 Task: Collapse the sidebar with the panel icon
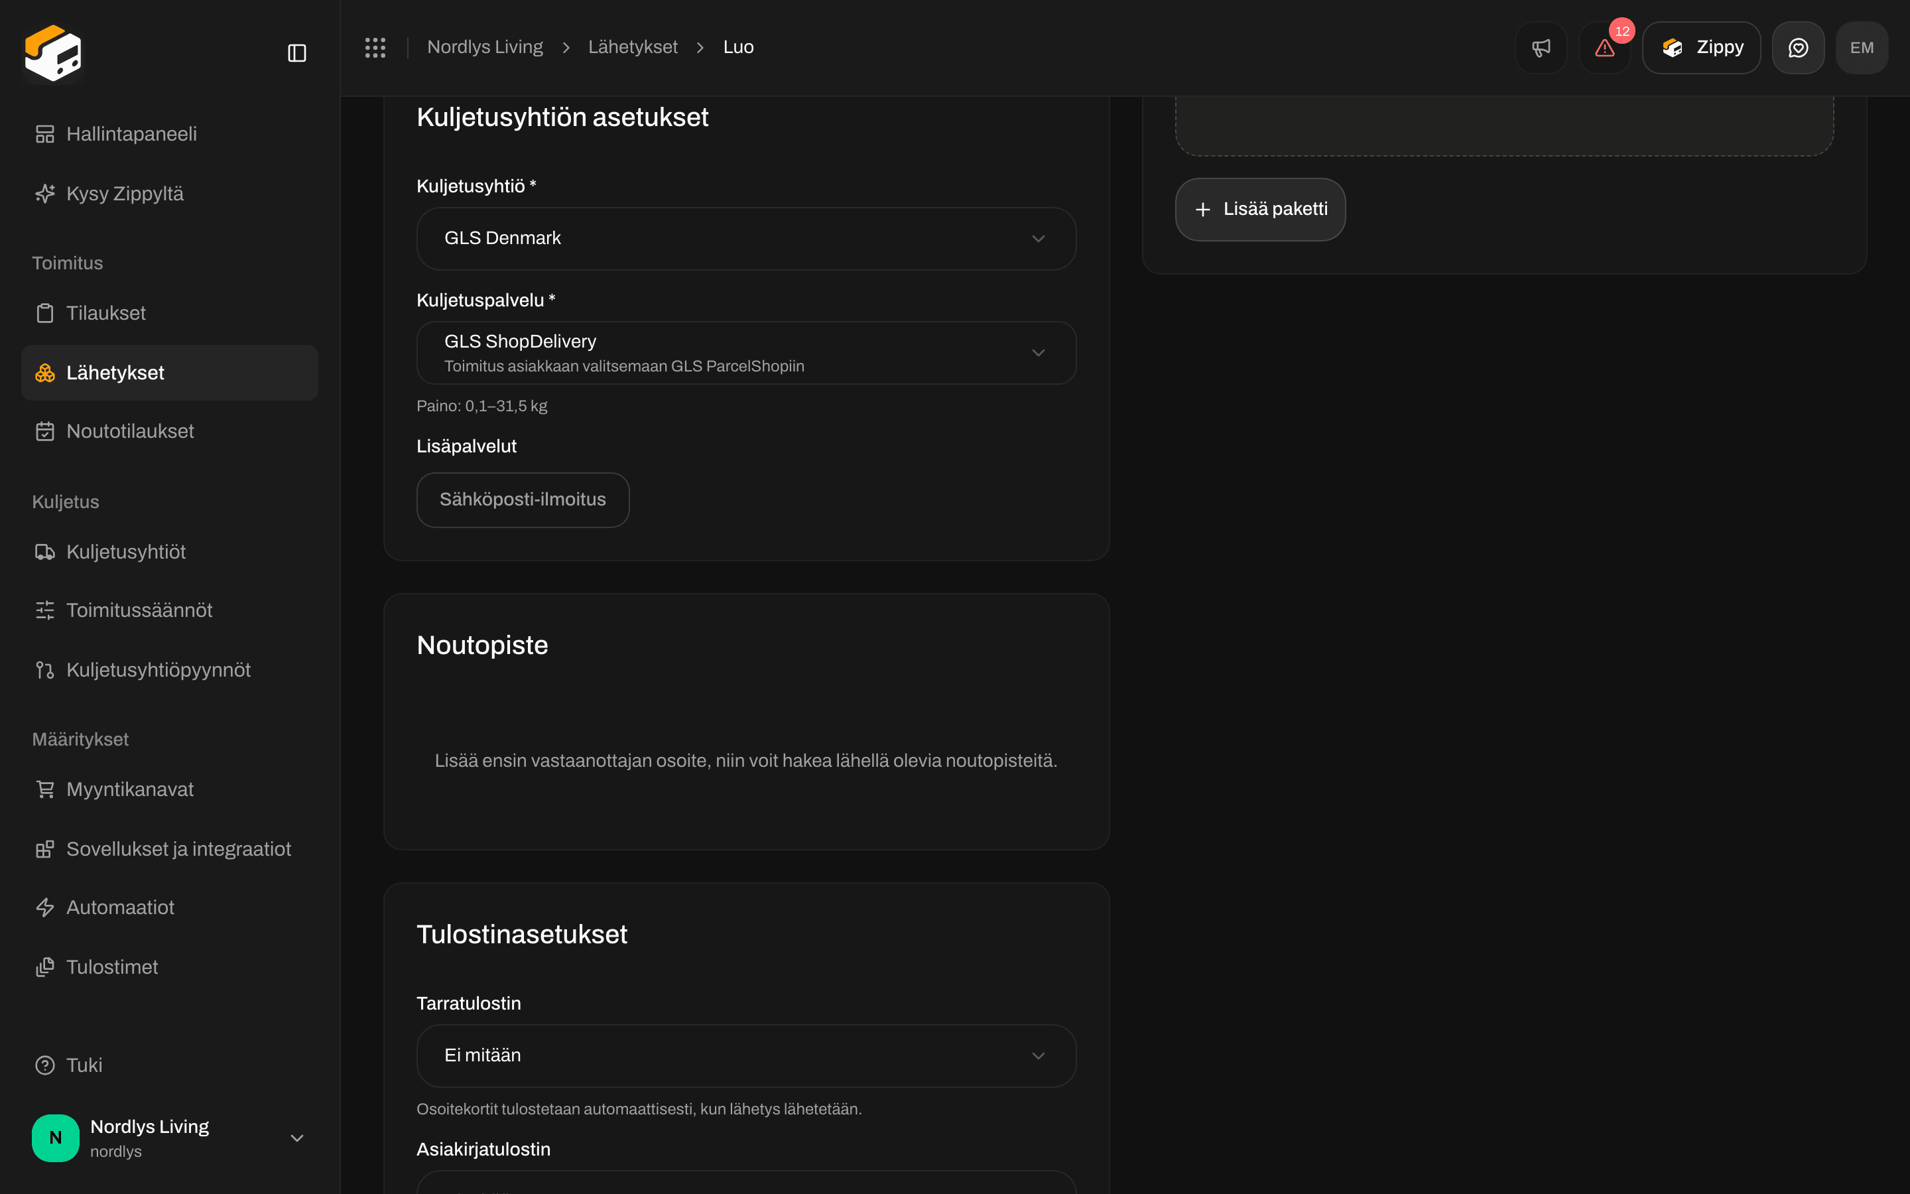(296, 53)
